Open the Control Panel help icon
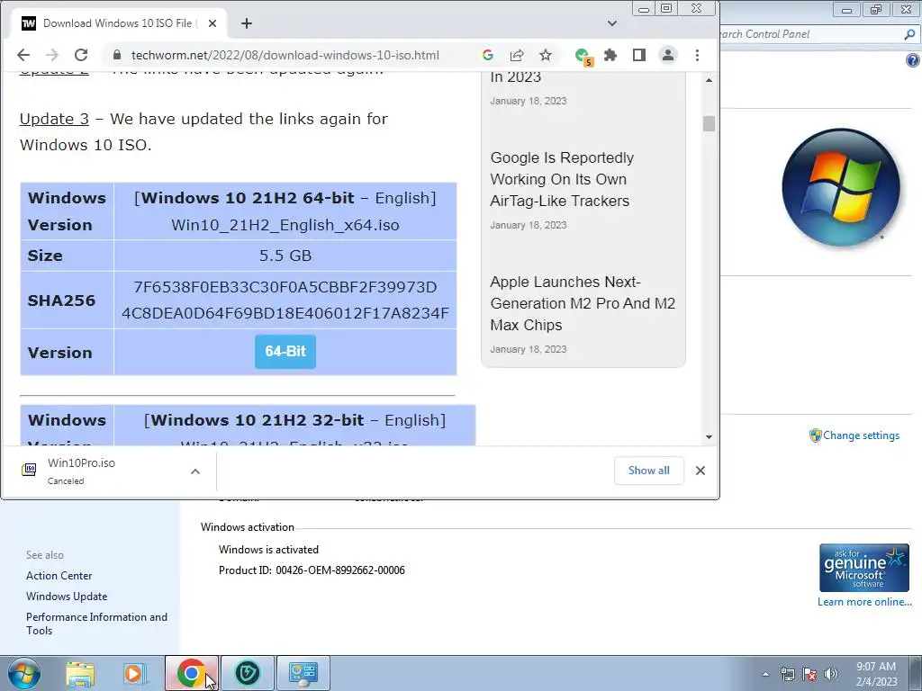922x691 pixels. tap(913, 60)
